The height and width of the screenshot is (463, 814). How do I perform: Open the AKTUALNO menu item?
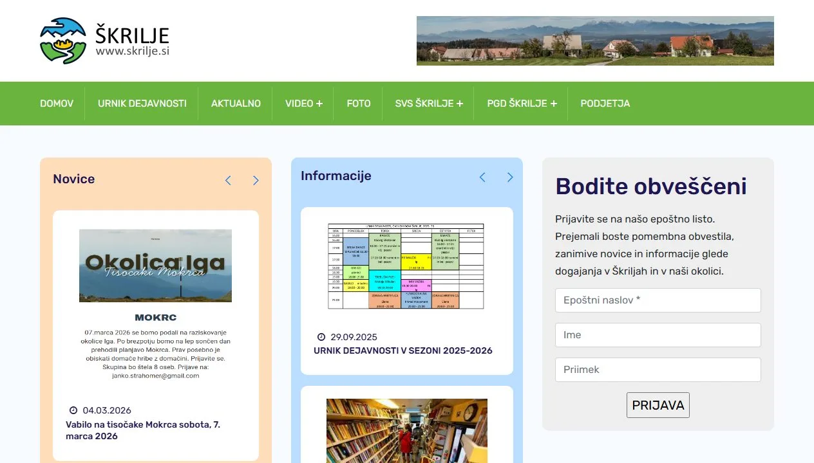(236, 104)
